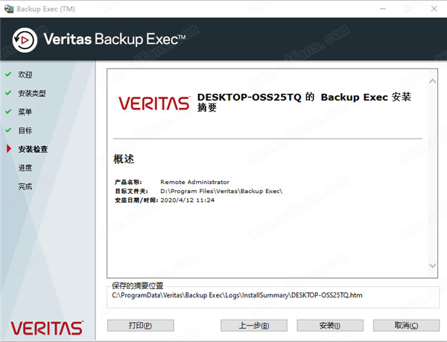The image size is (447, 342).
Task: Select the 完成 step in sidebar
Action: 25,186
